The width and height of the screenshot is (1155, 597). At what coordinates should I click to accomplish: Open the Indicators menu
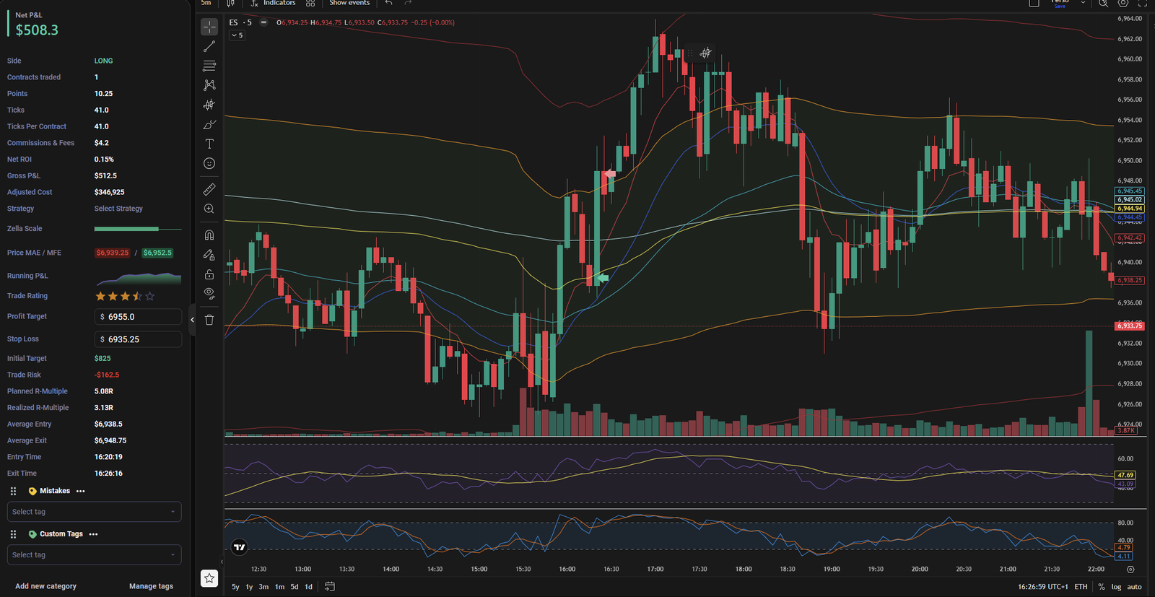pyautogui.click(x=273, y=4)
